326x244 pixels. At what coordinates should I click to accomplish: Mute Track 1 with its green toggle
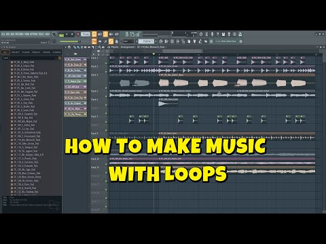(x=106, y=64)
